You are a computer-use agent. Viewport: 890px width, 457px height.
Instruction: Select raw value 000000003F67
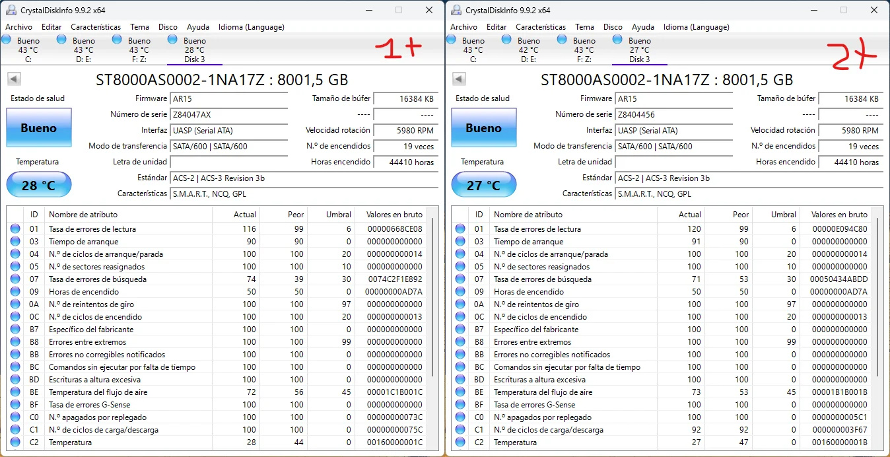coord(840,430)
